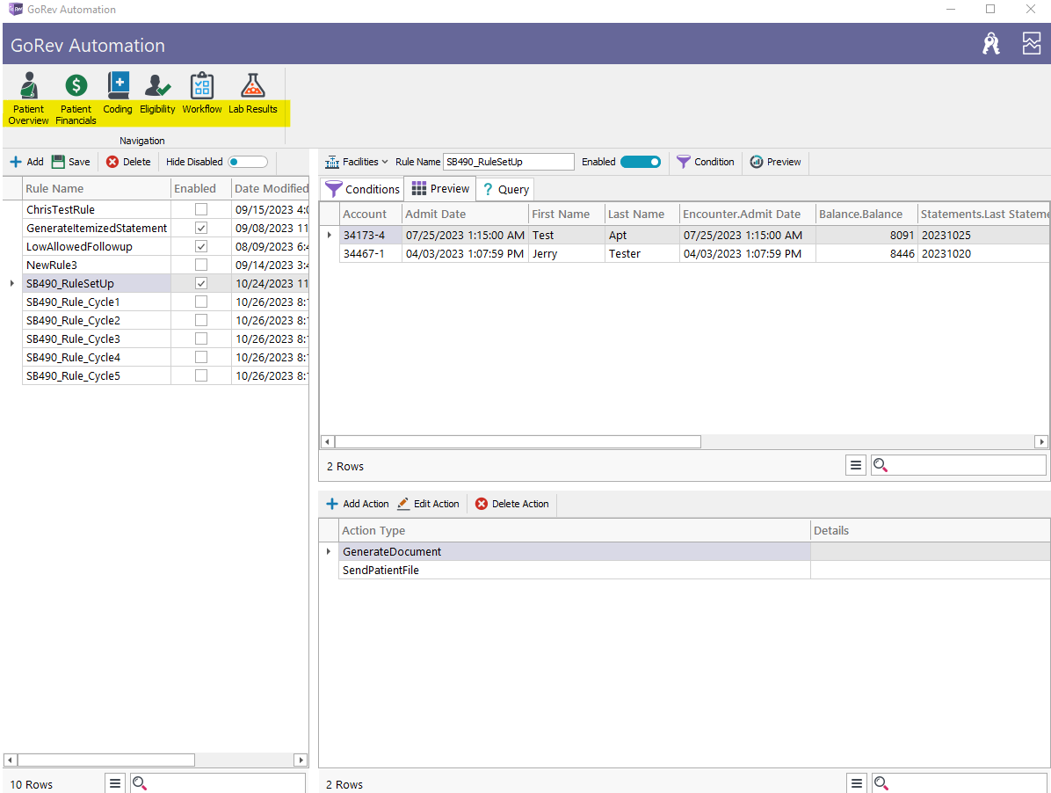Sort by Date Modified column header

(270, 188)
